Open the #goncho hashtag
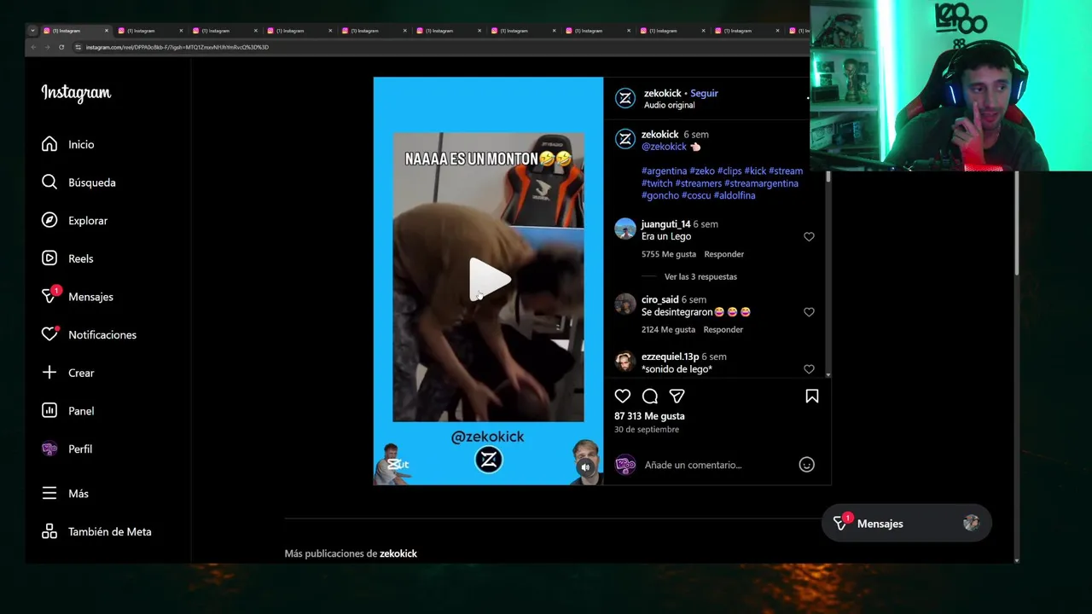 660,195
